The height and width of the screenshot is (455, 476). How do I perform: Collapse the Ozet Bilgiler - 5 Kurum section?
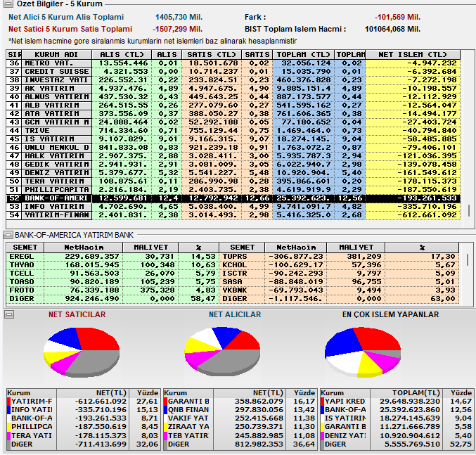pyautogui.click(x=8, y=4)
